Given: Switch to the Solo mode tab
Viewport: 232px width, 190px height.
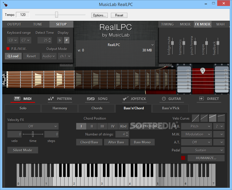Looking at the screenshot, I should pyautogui.click(x=23, y=108).
